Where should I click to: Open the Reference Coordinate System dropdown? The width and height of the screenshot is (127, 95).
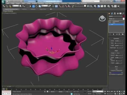point(45,6)
